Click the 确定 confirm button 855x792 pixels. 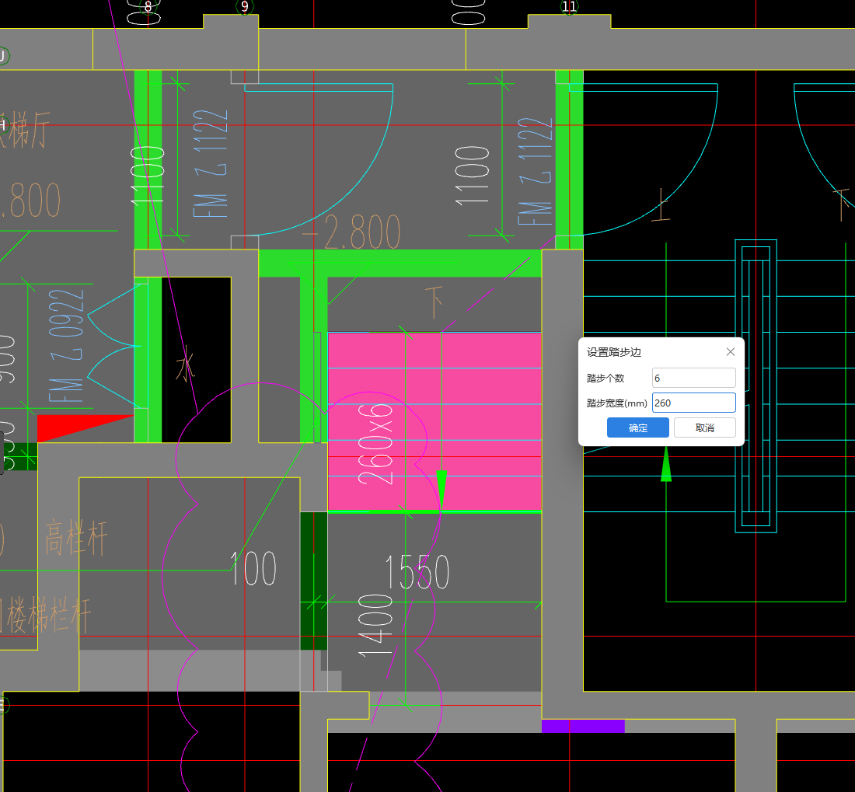(x=637, y=428)
